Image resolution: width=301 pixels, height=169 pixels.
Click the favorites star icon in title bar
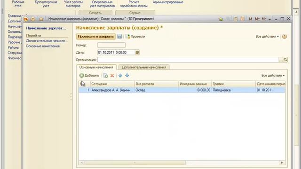click(x=41, y=19)
